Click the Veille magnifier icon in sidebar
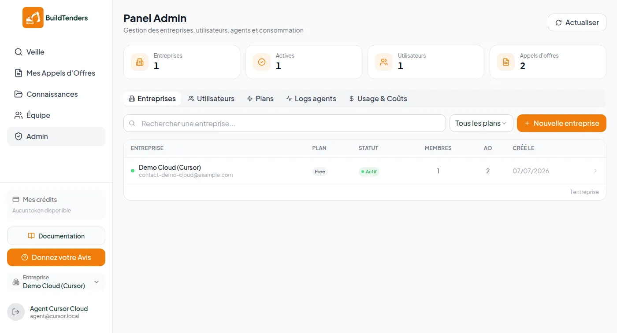The width and height of the screenshot is (617, 333). click(x=18, y=52)
